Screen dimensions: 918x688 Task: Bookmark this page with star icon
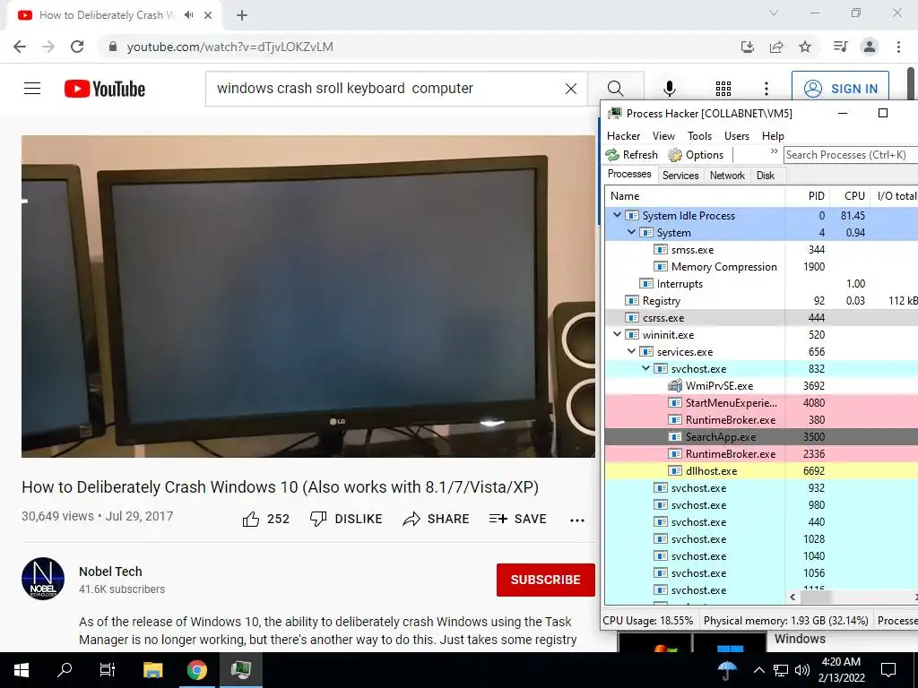pos(805,47)
